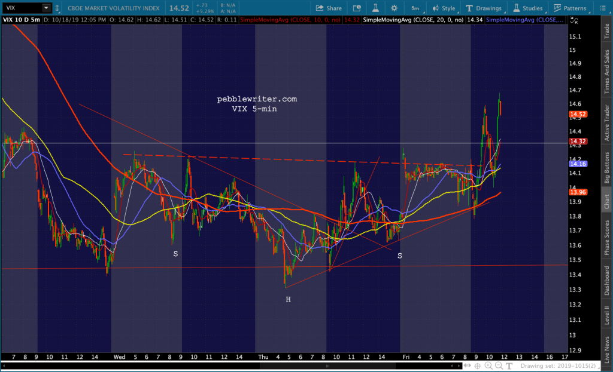The width and height of the screenshot is (613, 372).
Task: Click the Share button in toolbar
Action: [327, 8]
